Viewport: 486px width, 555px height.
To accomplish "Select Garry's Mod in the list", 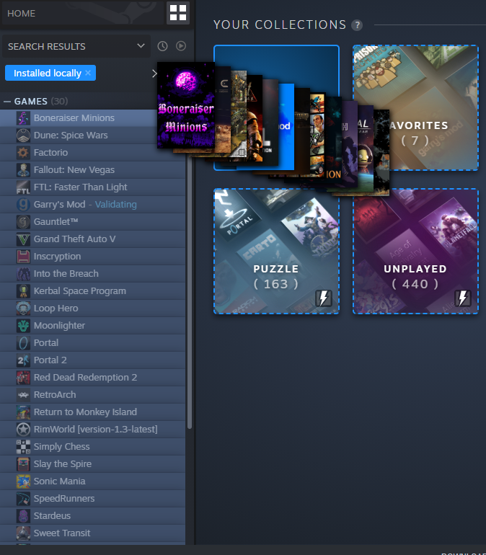I will 54,205.
